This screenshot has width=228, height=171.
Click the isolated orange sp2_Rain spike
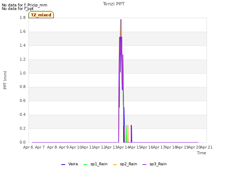(x=128, y=134)
